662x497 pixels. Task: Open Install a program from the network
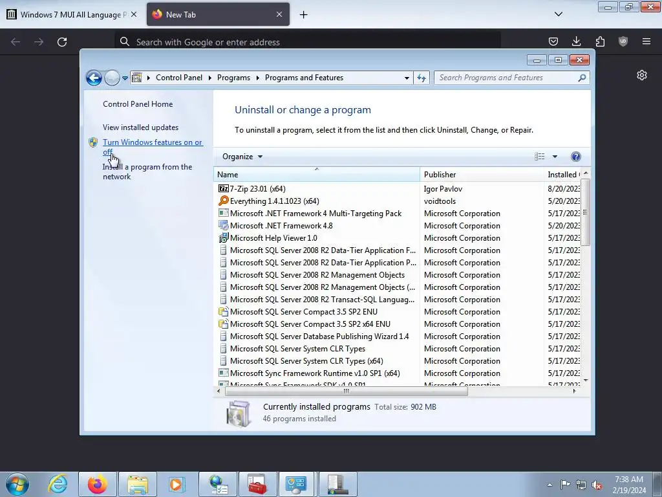click(147, 171)
